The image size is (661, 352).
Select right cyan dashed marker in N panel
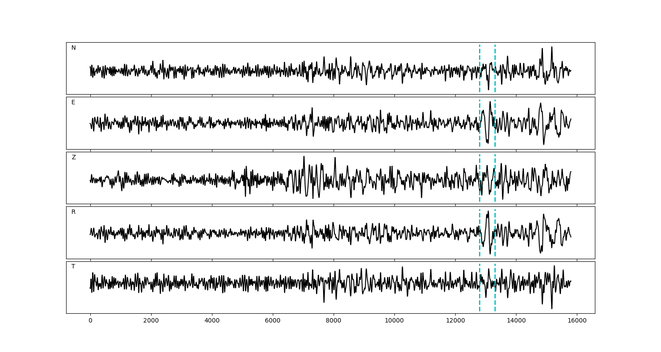click(x=495, y=57)
